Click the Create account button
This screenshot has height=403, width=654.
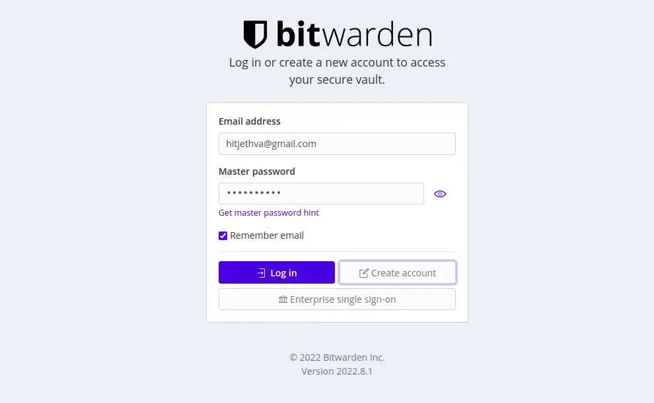[x=397, y=272]
